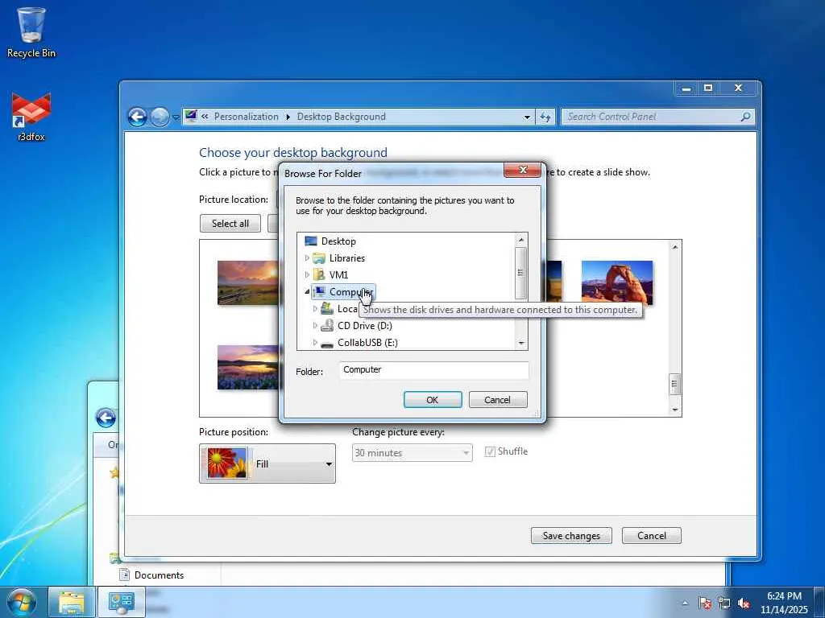Open the address bar history dropdown
The width and height of the screenshot is (825, 618).
point(527,117)
